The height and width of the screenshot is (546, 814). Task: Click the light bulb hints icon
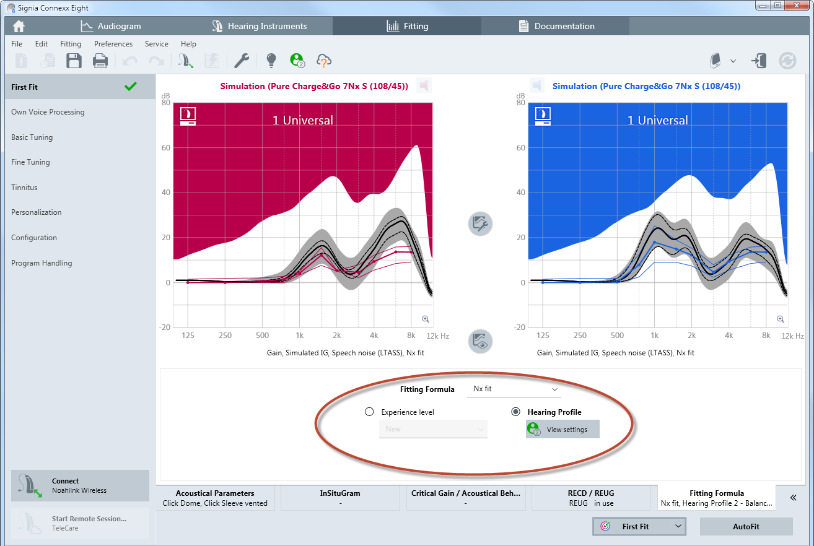coord(271,60)
